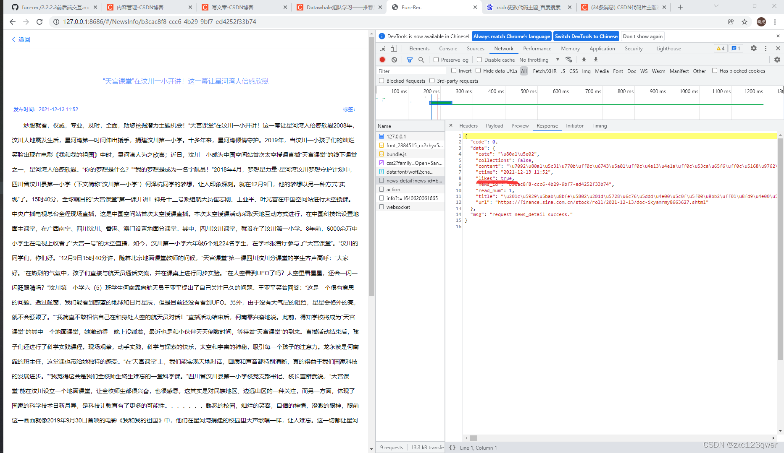
Task: Filter requests by Fetch/XHR type
Action: click(545, 71)
